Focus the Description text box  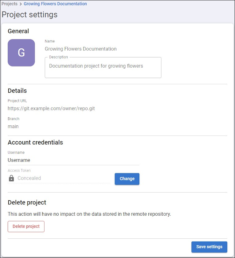tap(103, 68)
